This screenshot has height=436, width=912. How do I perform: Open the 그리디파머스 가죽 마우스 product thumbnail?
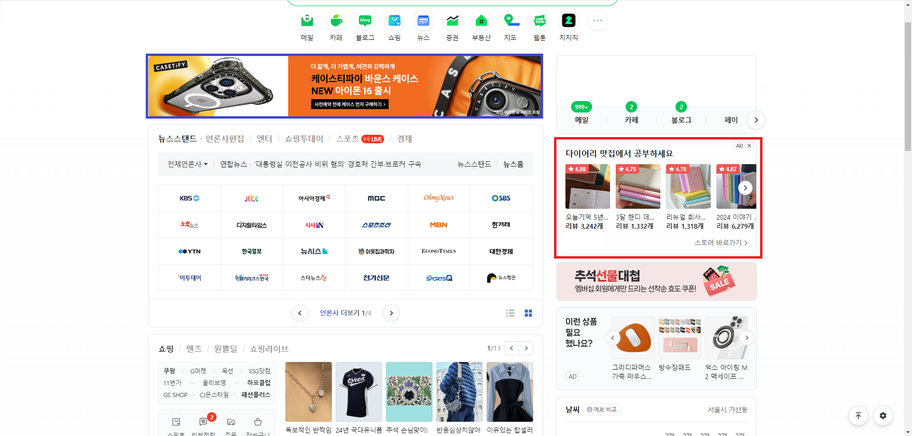[633, 338]
